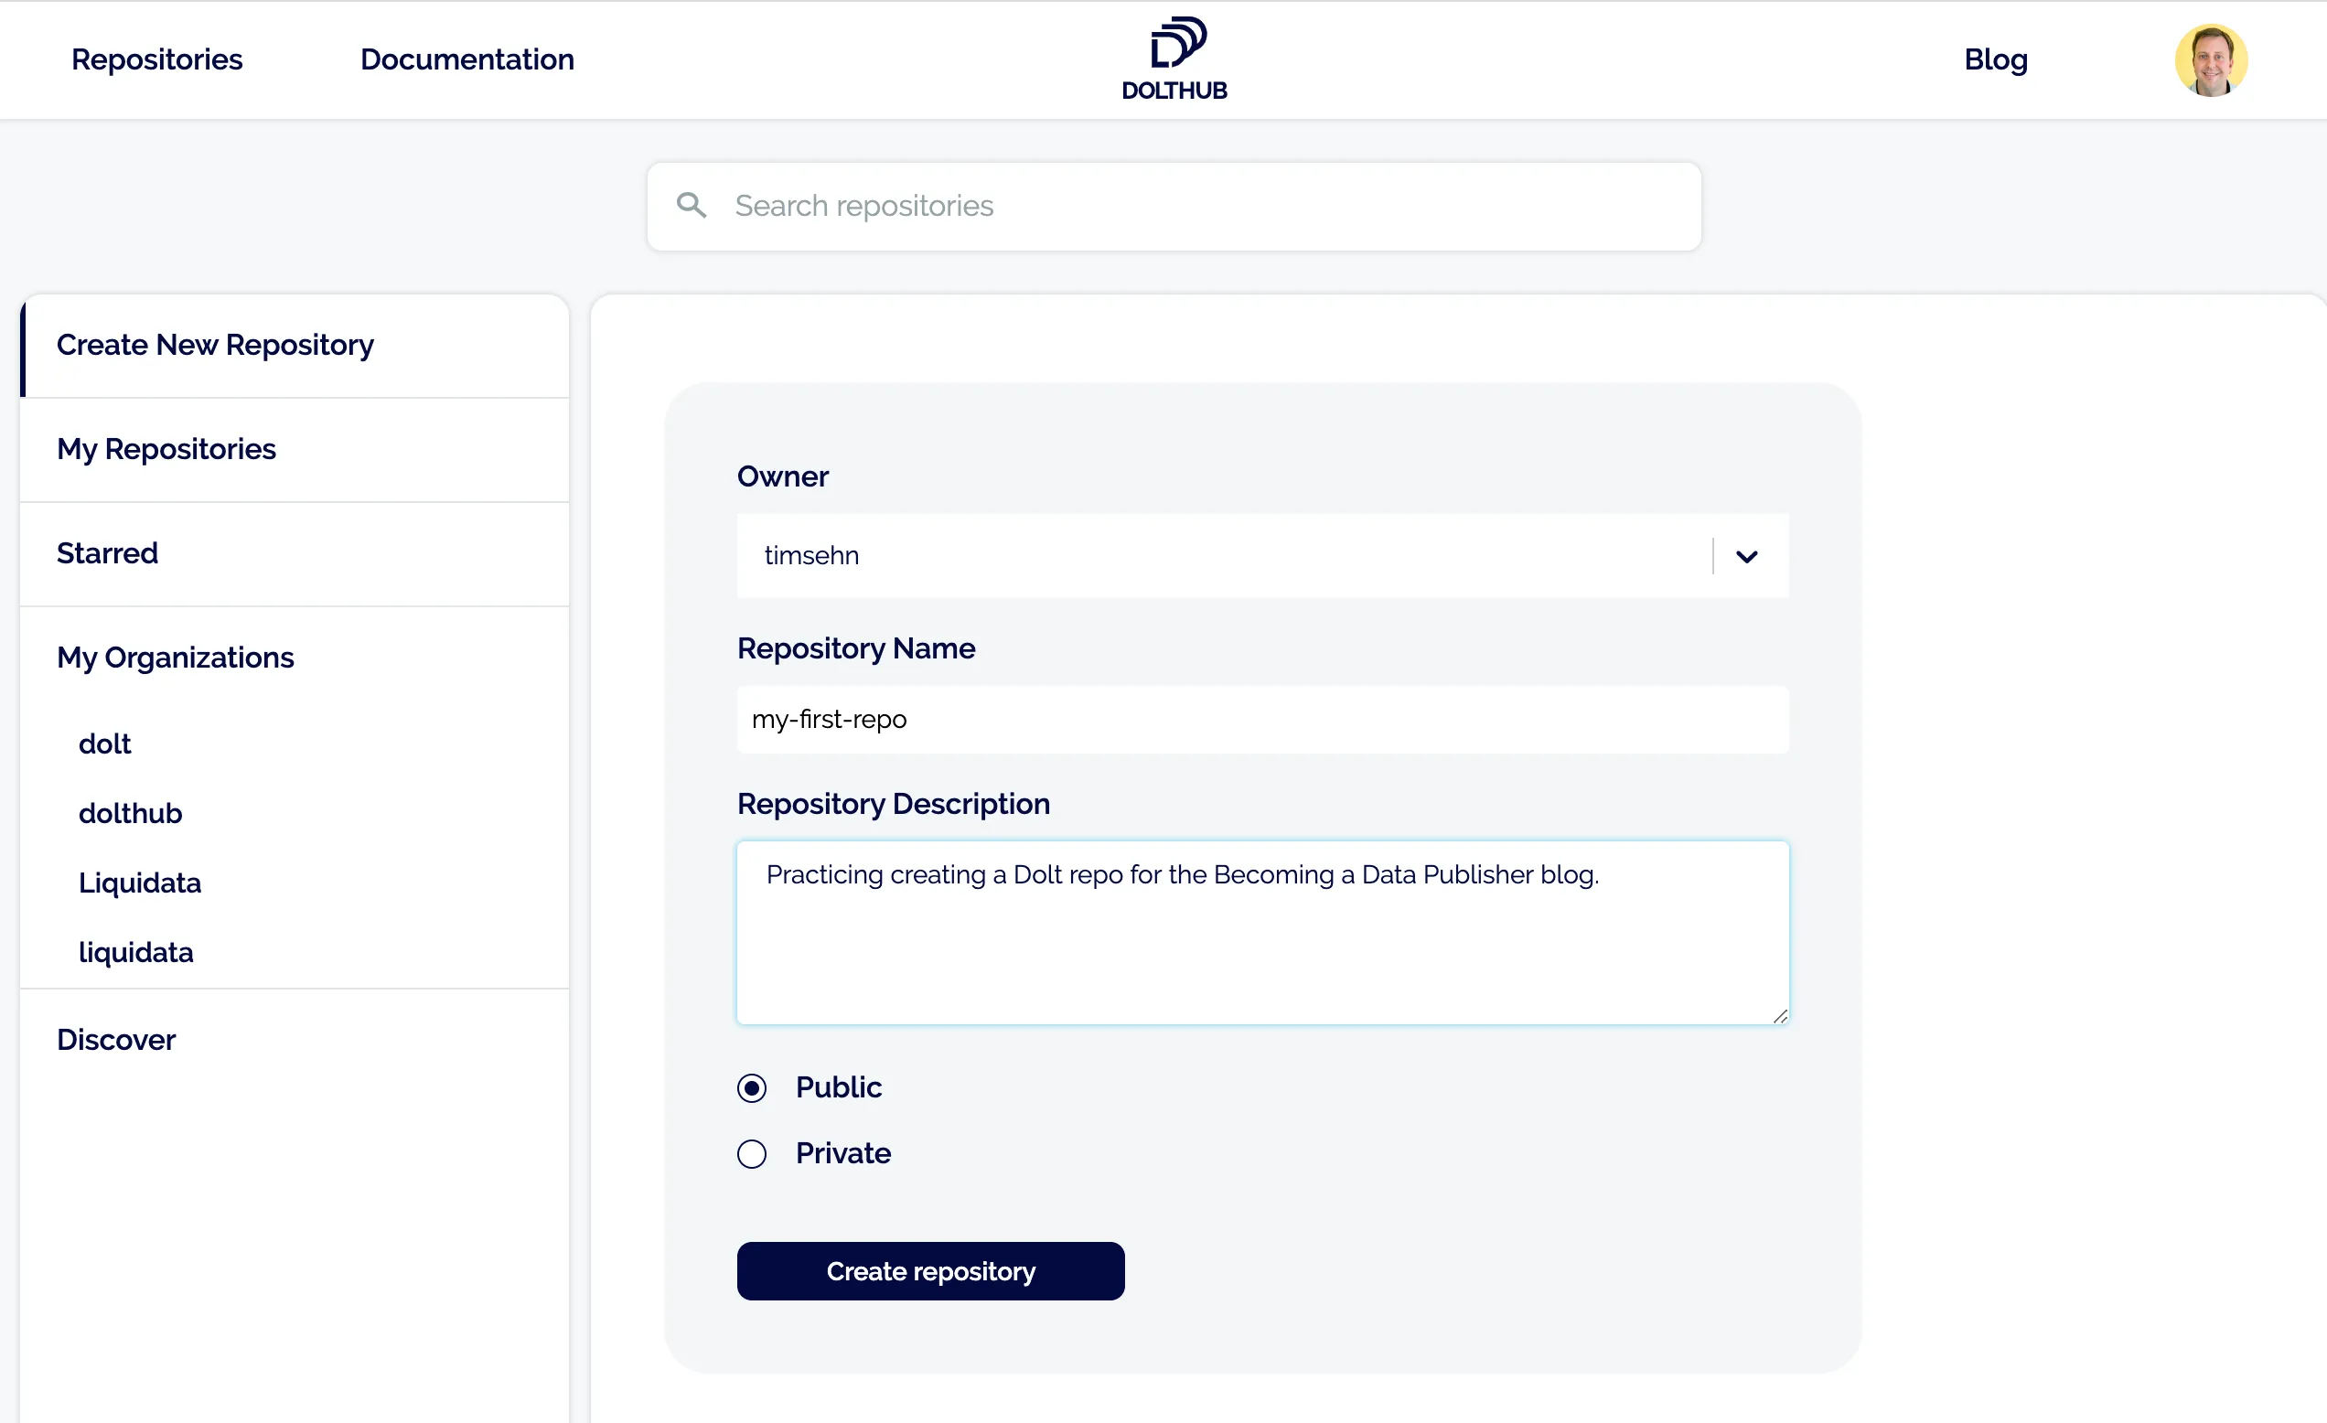2327x1423 pixels.
Task: Expand My Organizations section
Action: 175,658
